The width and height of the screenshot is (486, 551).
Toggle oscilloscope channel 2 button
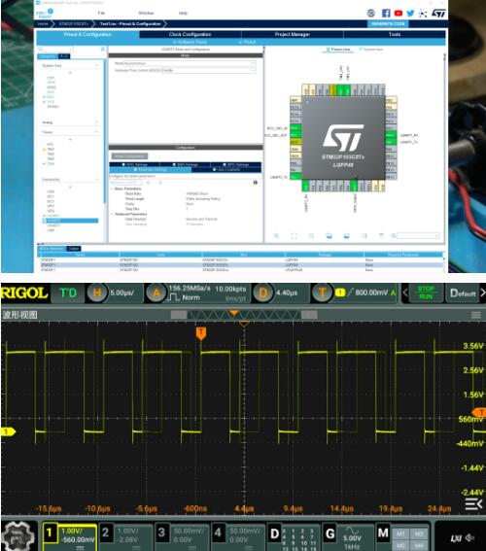pyautogui.click(x=126, y=536)
